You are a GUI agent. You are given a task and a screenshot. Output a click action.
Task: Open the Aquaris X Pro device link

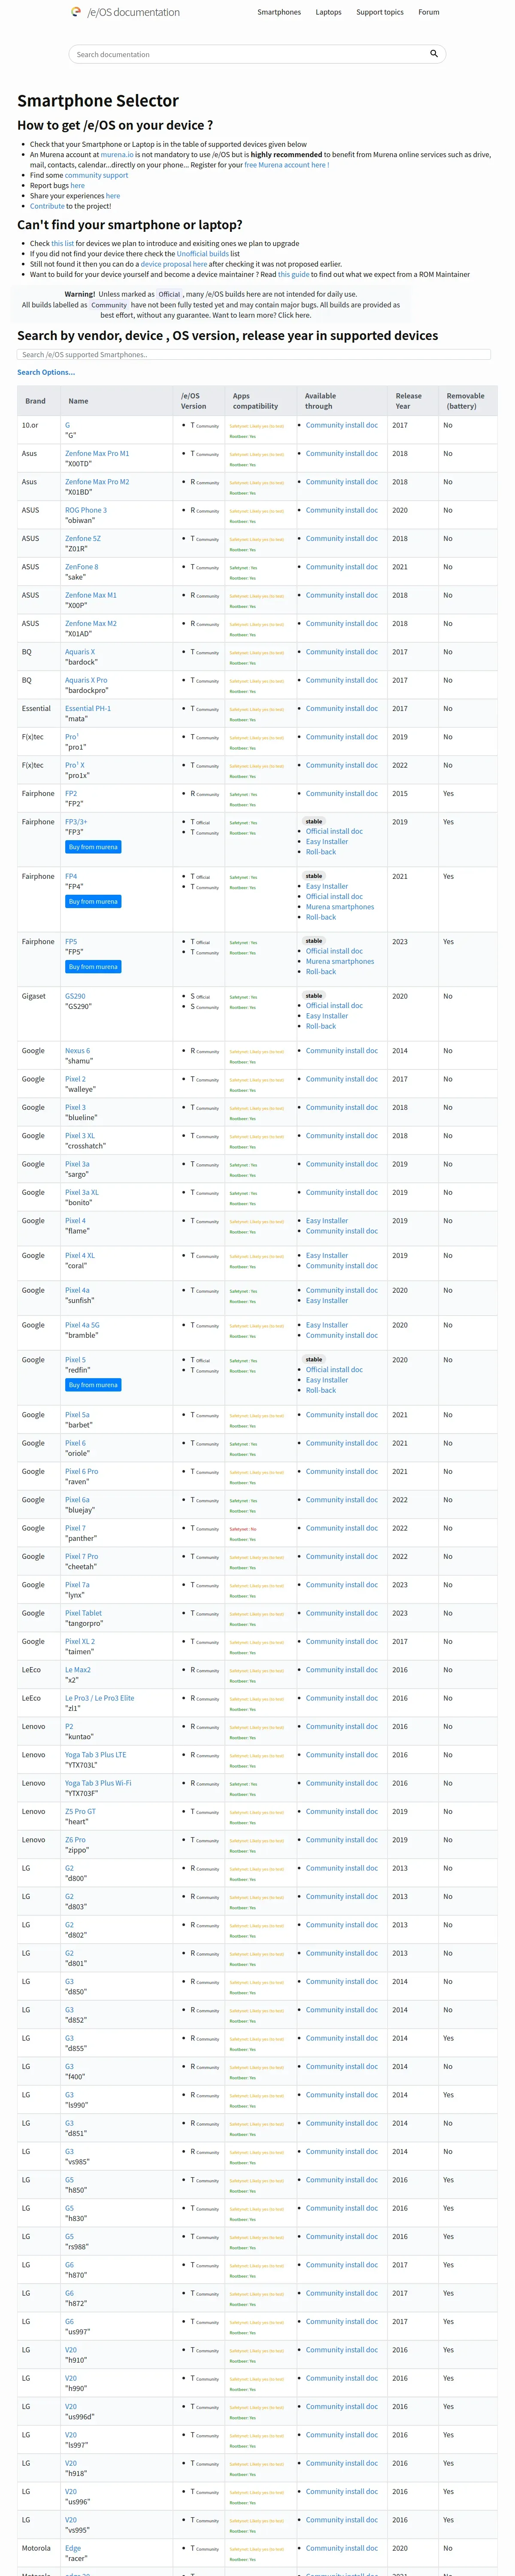(86, 680)
